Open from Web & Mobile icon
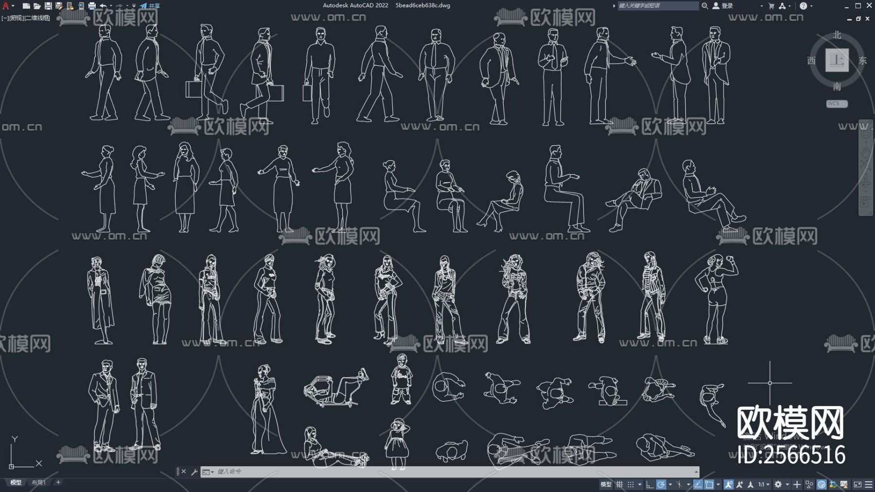This screenshot has height=492, width=875. click(70, 6)
